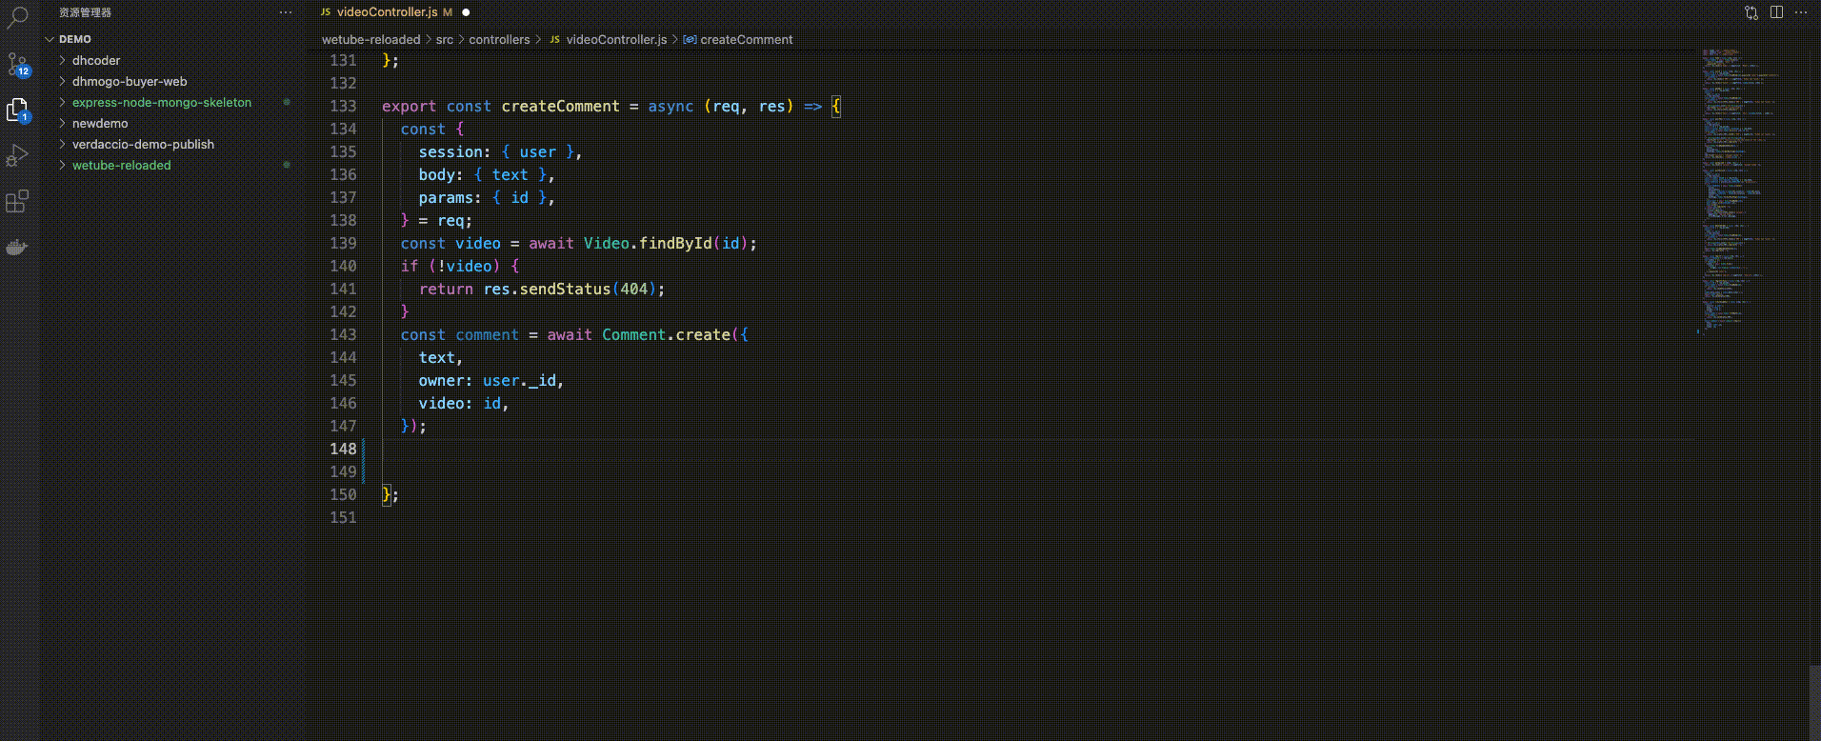Click line number 150 in gutter
This screenshot has height=741, width=1821.
point(343,494)
